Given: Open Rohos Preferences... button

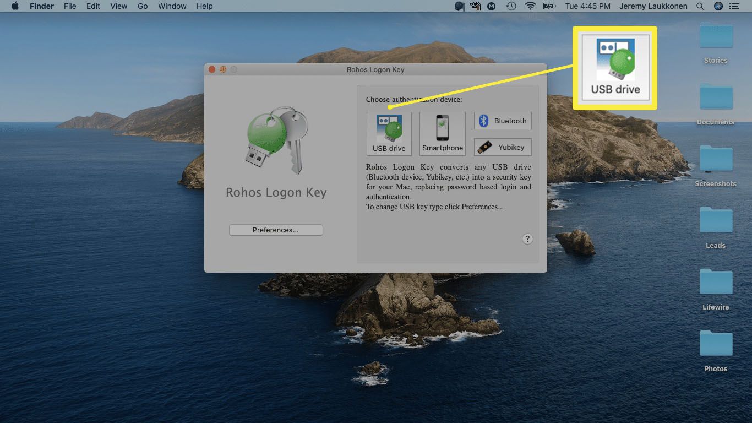Looking at the screenshot, I should coord(276,230).
